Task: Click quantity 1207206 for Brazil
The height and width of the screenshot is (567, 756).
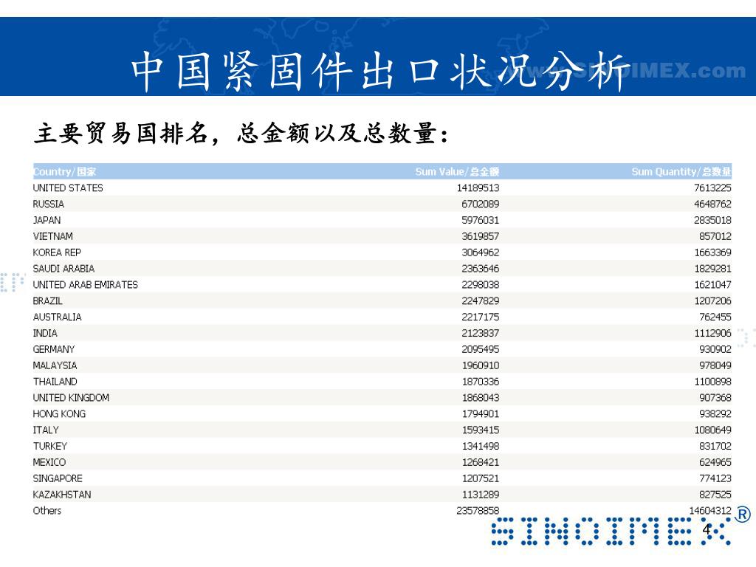Action: 712,301
